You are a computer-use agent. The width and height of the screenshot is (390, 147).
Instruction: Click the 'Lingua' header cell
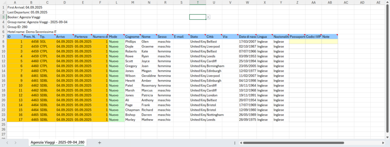265,37
